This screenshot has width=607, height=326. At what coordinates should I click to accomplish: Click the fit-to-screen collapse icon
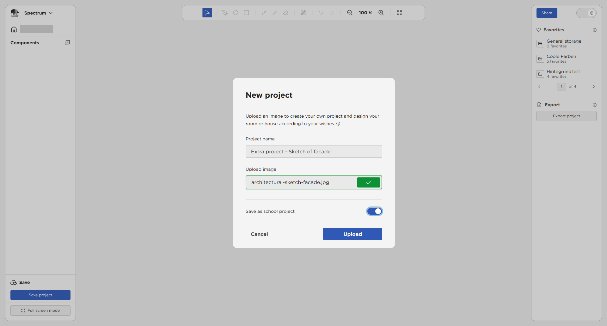point(399,13)
